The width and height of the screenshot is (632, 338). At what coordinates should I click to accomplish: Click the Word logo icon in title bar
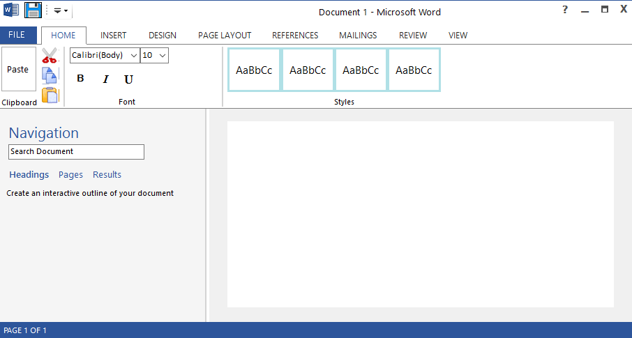click(x=11, y=10)
